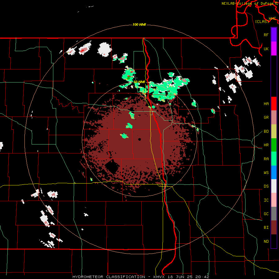Click the [CLAS] label
Image resolution: width=279 pixels, height=279 pixels.
pyautogui.click(x=262, y=21)
